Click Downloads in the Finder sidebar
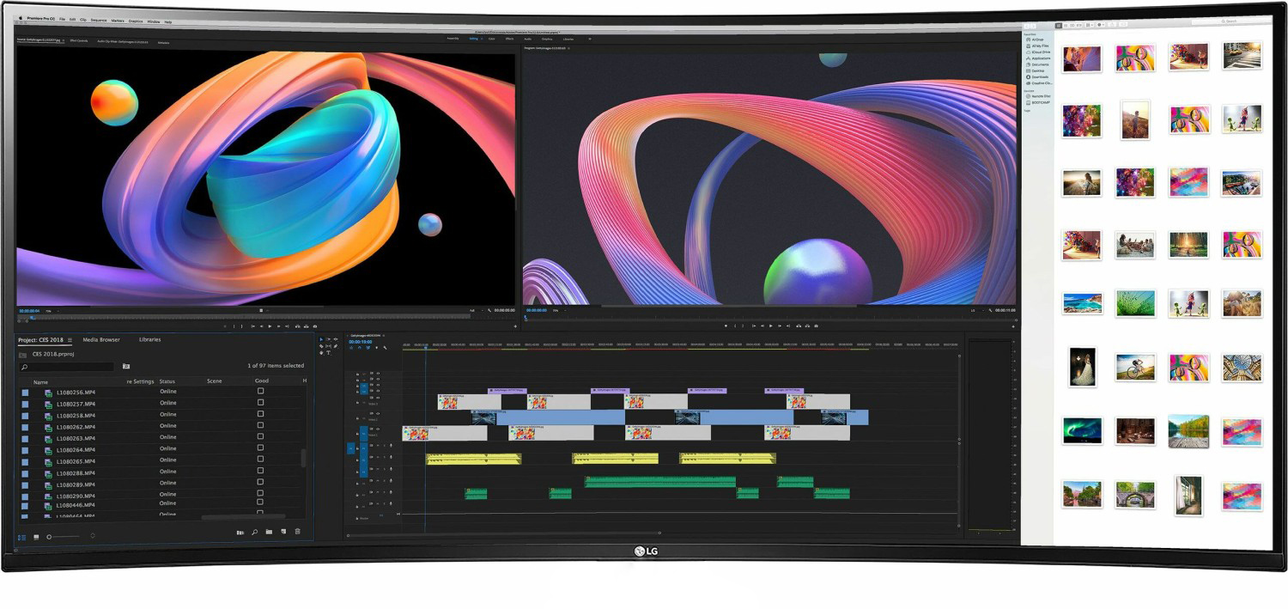Screen dimensions: 1288x609 point(1039,77)
